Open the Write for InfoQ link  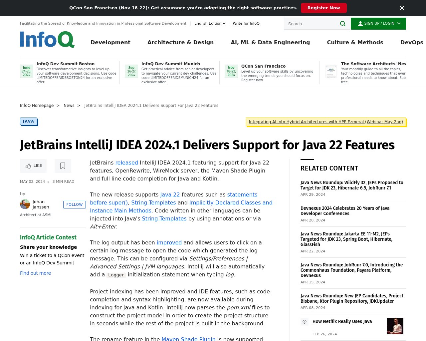point(246,23)
